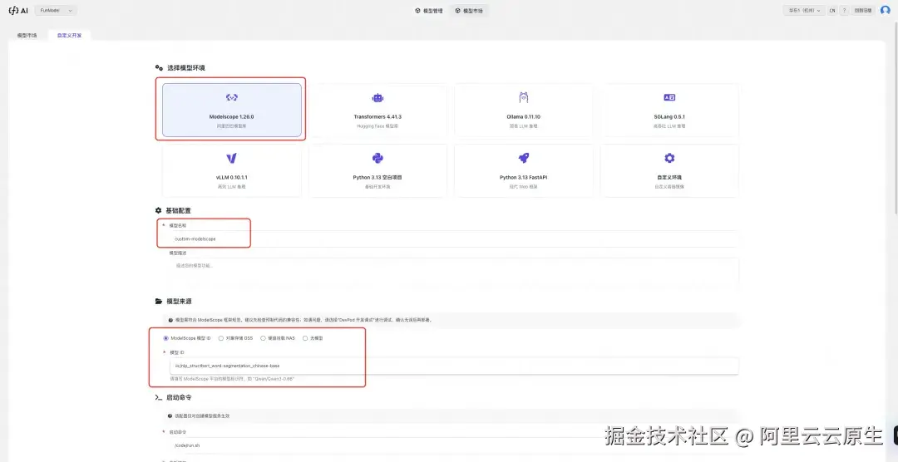Click the 自定义环境 gear icon
898x462 pixels.
[x=669, y=158]
